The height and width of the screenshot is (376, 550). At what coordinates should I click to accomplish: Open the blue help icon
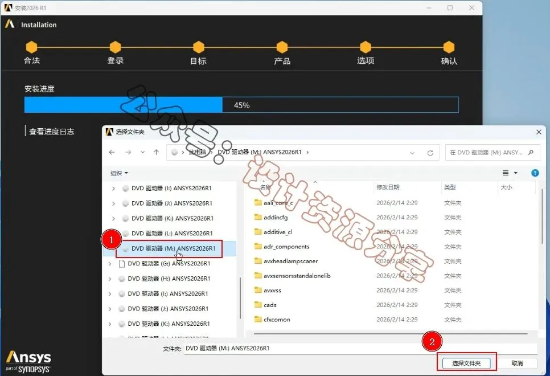coord(535,173)
